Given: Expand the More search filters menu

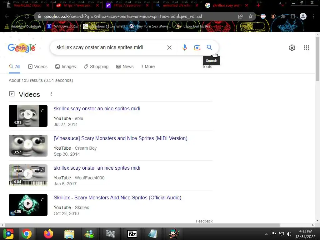Looking at the screenshot, I should coord(148,67).
